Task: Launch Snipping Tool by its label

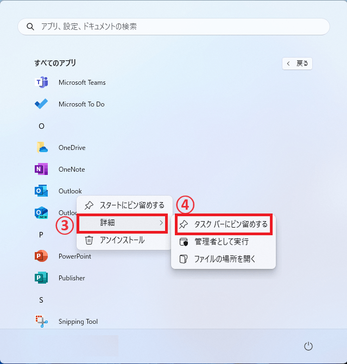Action: (x=78, y=322)
